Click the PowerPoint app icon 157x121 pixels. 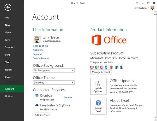pyautogui.click(x=112, y=67)
